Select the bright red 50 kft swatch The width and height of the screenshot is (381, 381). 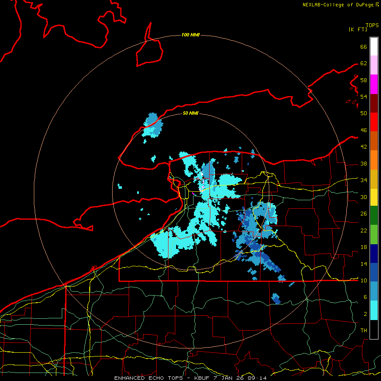(374, 122)
